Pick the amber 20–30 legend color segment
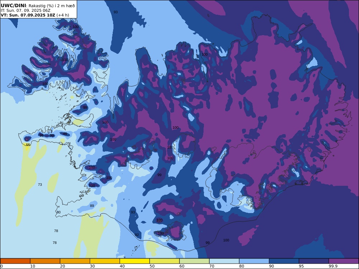The image size is (359, 269). point(75,261)
